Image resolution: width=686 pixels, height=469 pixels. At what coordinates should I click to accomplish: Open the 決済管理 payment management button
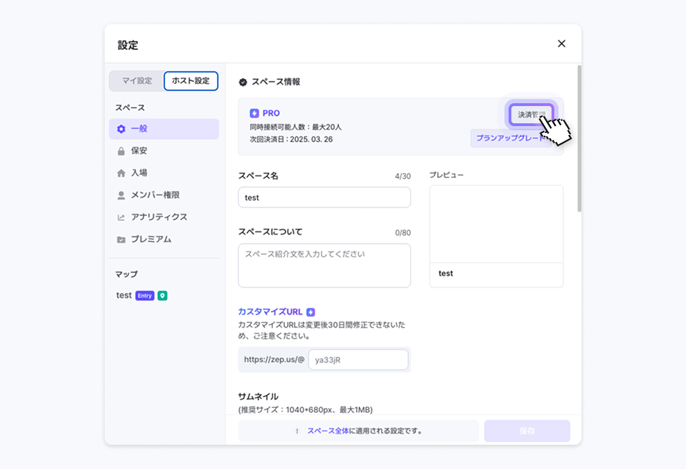531,114
